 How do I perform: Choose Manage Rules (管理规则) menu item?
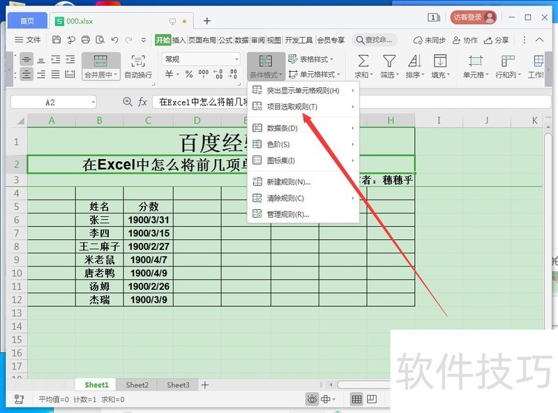click(x=303, y=214)
